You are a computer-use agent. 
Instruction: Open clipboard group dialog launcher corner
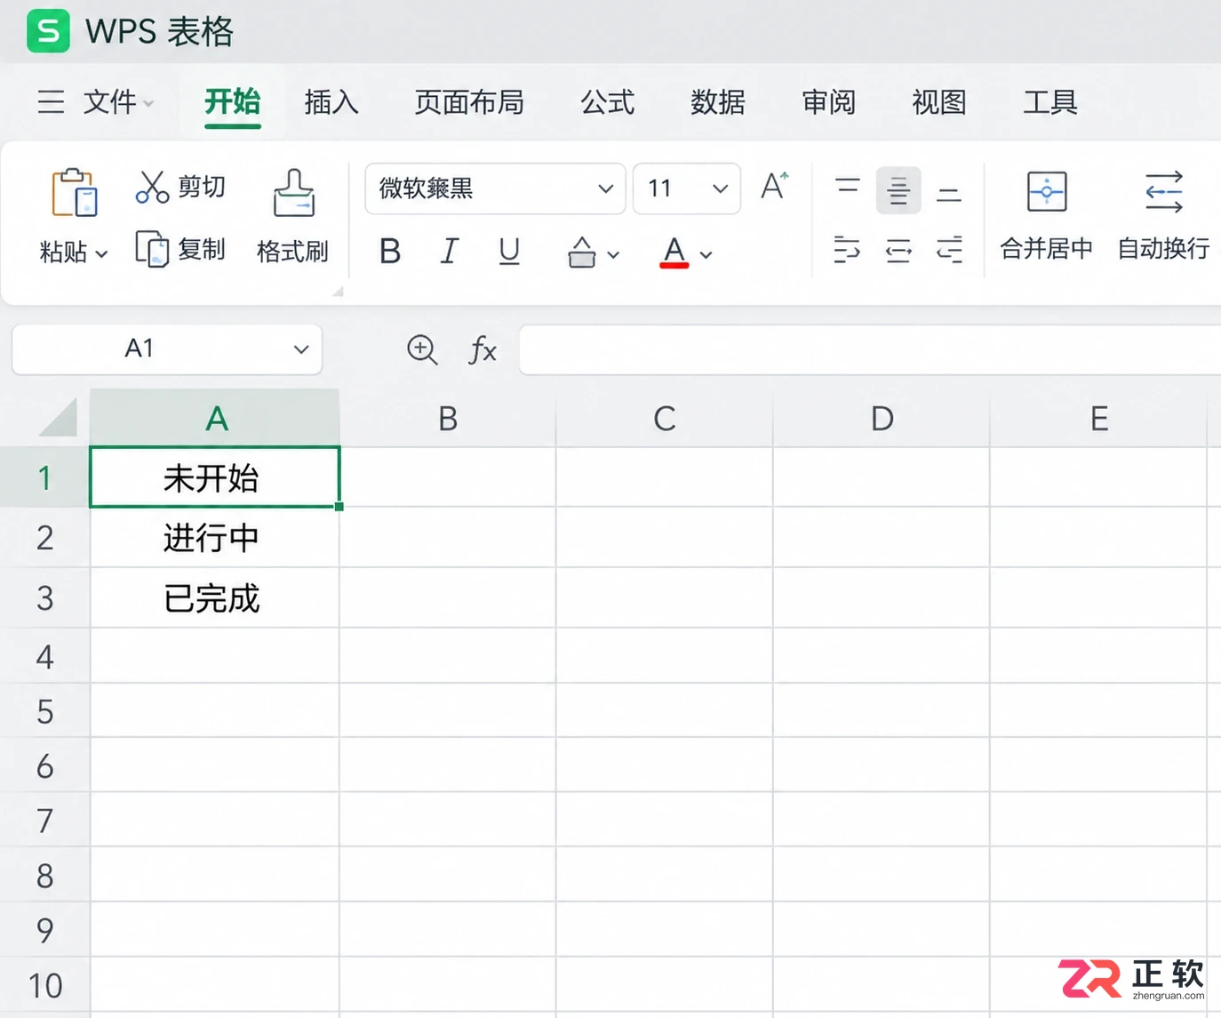pyautogui.click(x=338, y=291)
